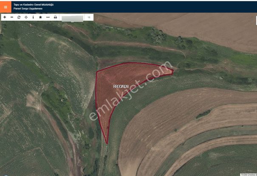The image size is (257, 176).
Task: Select the parcel label 3084/151
Action: click(x=121, y=86)
